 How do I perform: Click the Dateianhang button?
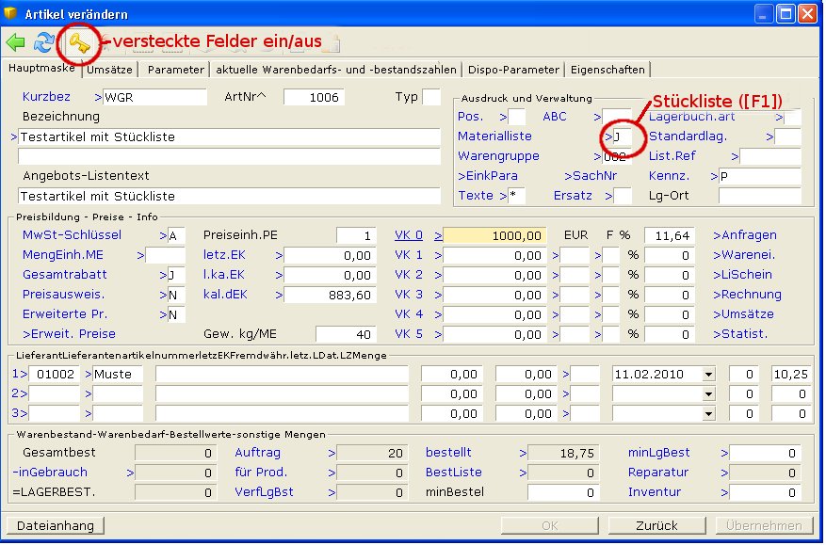55,525
